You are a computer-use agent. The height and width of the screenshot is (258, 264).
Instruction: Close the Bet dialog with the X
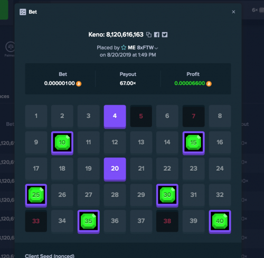(x=233, y=12)
